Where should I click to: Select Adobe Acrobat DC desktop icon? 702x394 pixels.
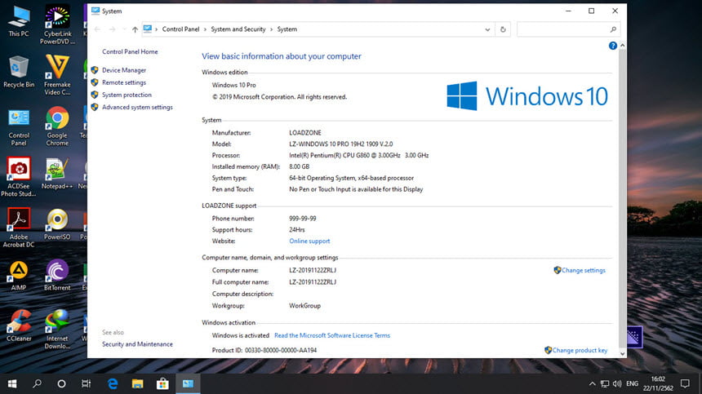pos(19,228)
